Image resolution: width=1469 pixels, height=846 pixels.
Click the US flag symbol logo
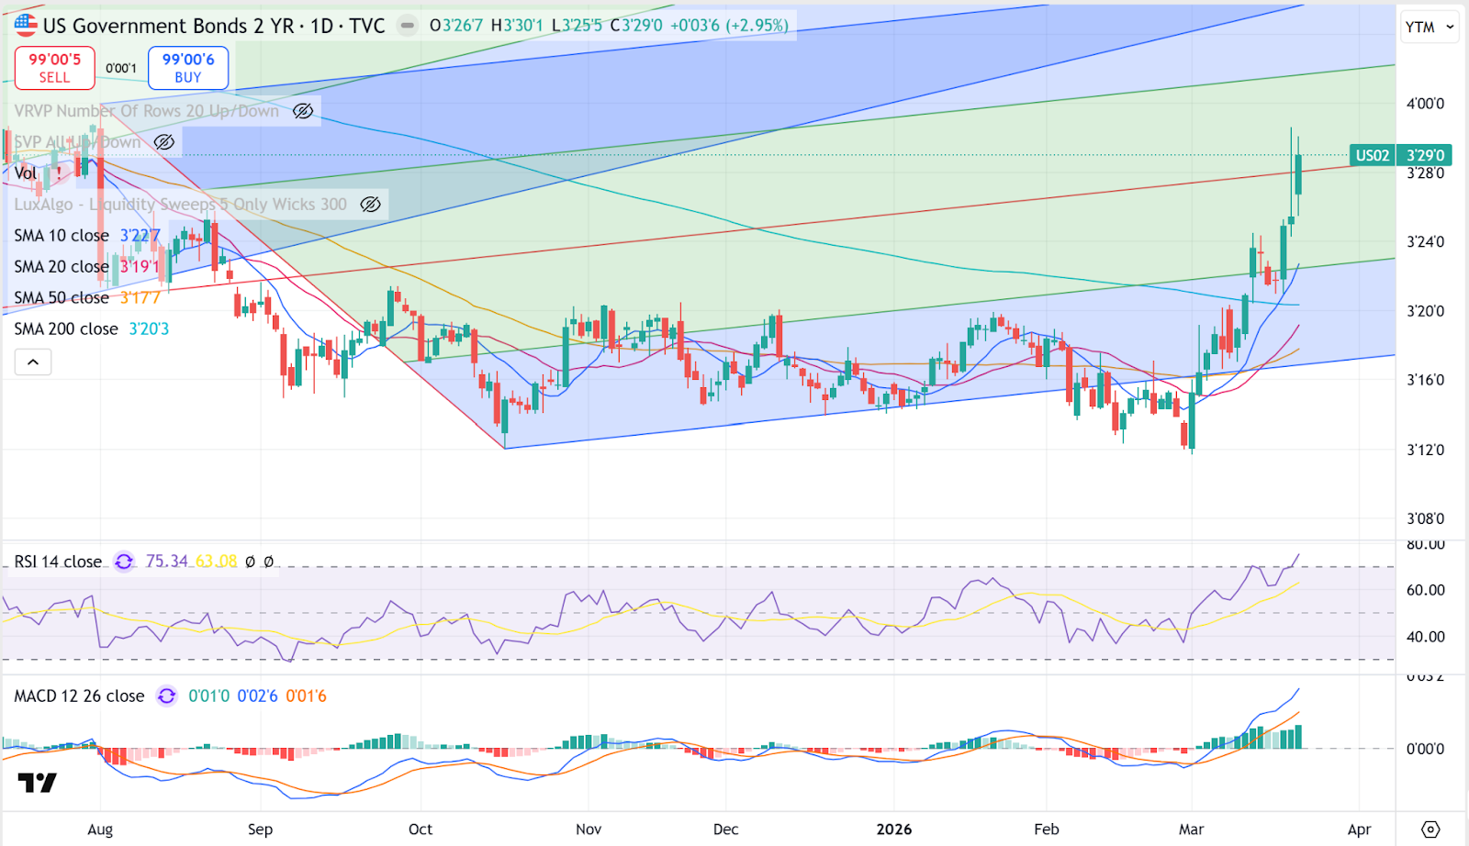point(26,26)
